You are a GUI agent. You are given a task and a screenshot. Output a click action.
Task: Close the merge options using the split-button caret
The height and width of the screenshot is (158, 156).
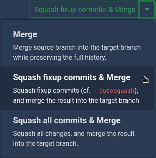(147, 10)
